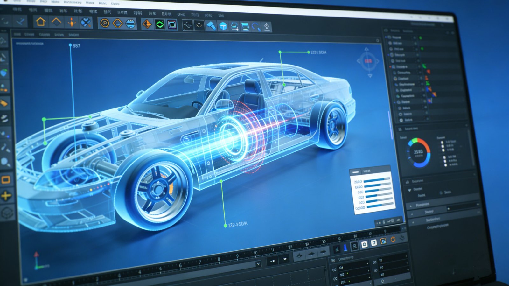
Task: Toggle the green status dot of top outliner row
Action: point(420,38)
